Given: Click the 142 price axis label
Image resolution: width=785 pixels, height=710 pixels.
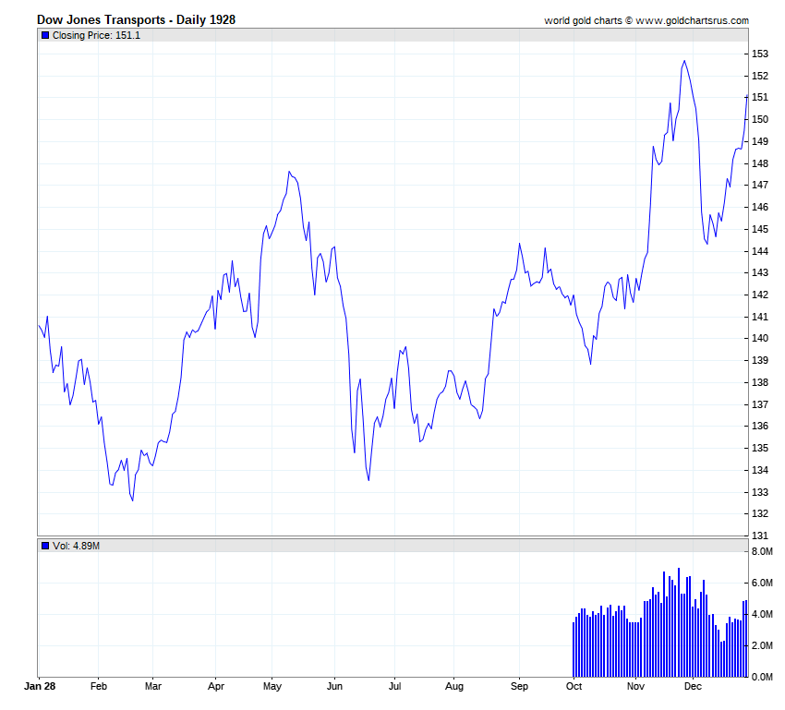Looking at the screenshot, I should (760, 295).
